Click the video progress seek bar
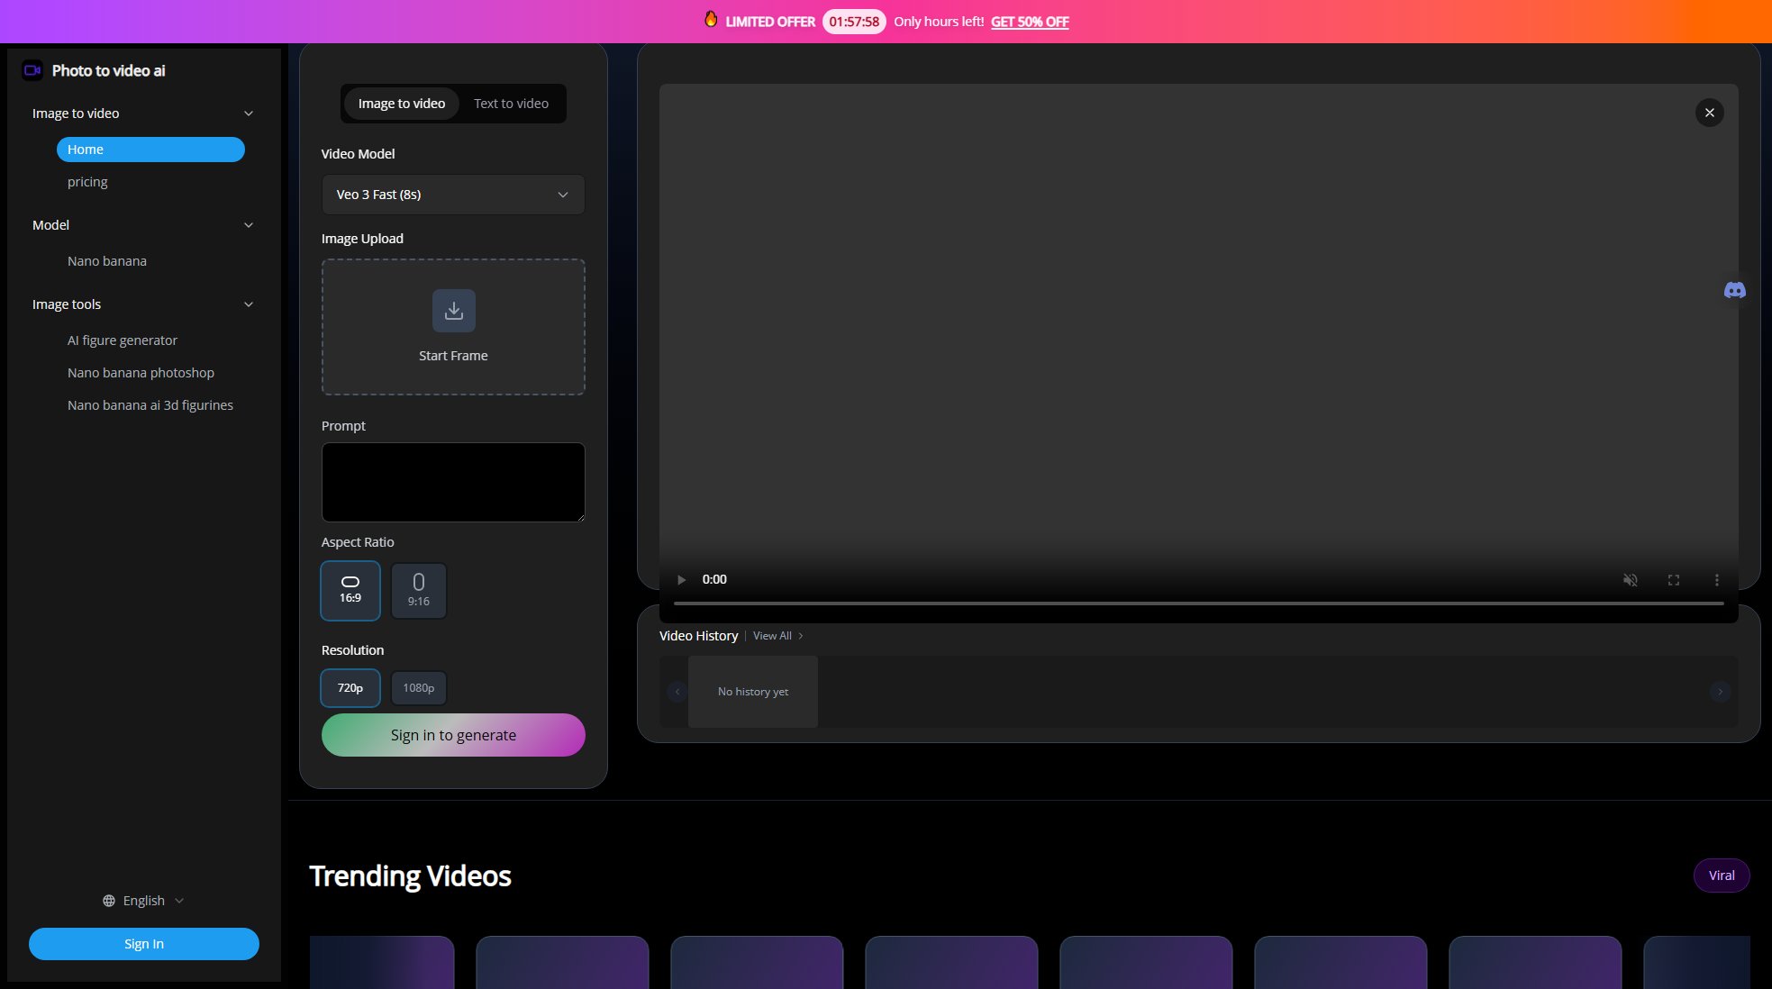 (1198, 603)
